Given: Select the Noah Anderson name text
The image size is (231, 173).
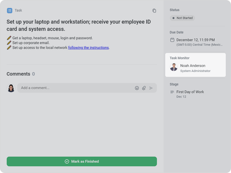Looking at the screenshot, I should (x=193, y=66).
